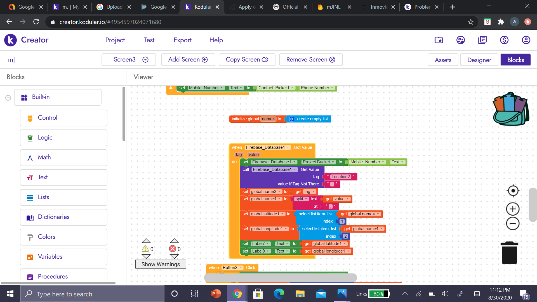
Task: Open the user account icon
Action: coord(526,40)
